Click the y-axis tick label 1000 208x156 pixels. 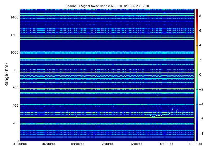[15, 53]
